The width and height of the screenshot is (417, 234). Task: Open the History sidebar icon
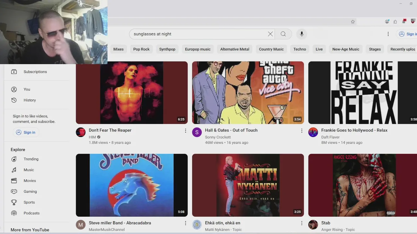pos(14,100)
